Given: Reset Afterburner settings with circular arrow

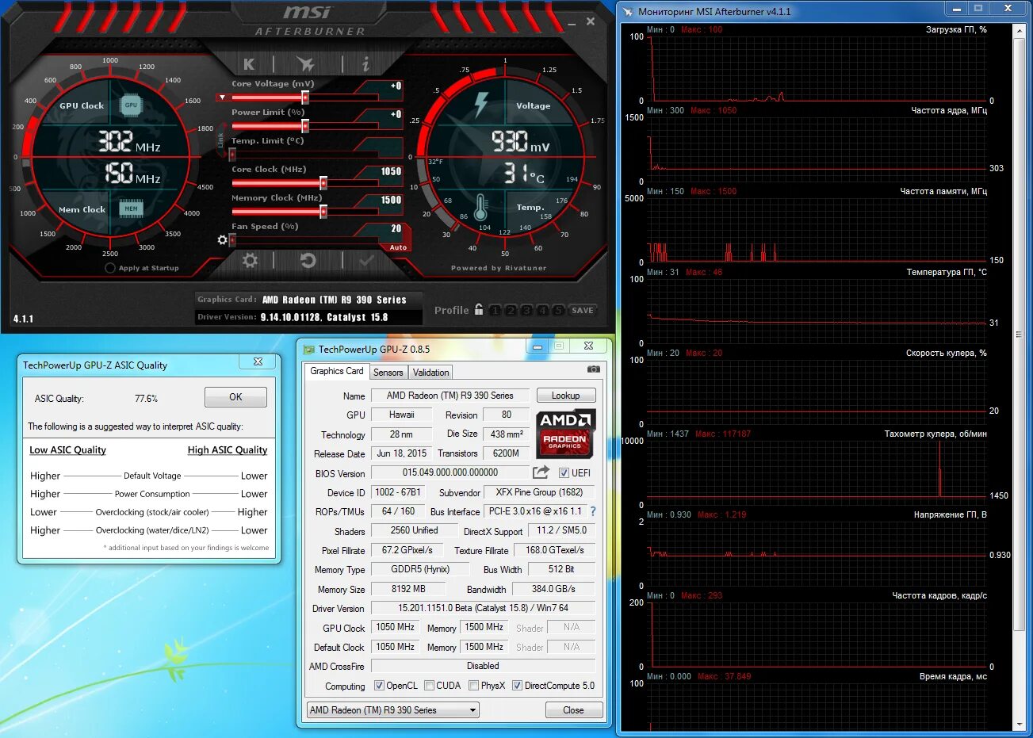Looking at the screenshot, I should [308, 260].
